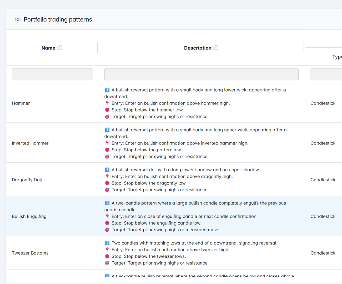Click the target icon in Inverted Hammer row
Viewport: 342px width, 284px height.
pos(107,157)
